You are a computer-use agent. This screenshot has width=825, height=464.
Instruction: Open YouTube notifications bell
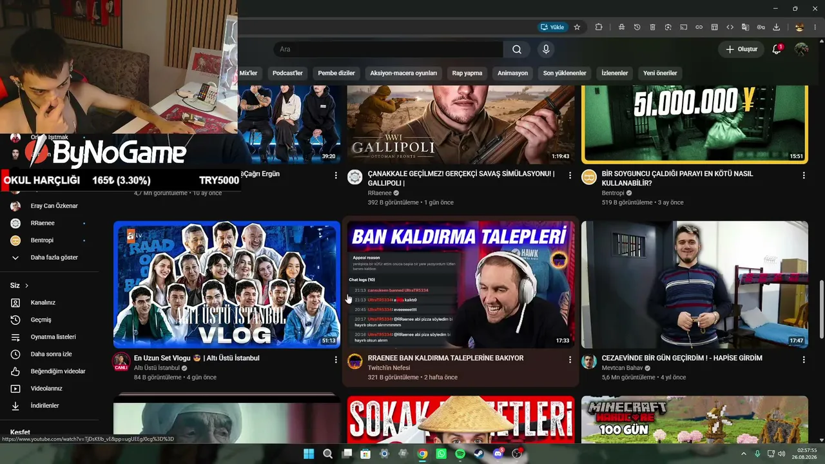pos(777,50)
